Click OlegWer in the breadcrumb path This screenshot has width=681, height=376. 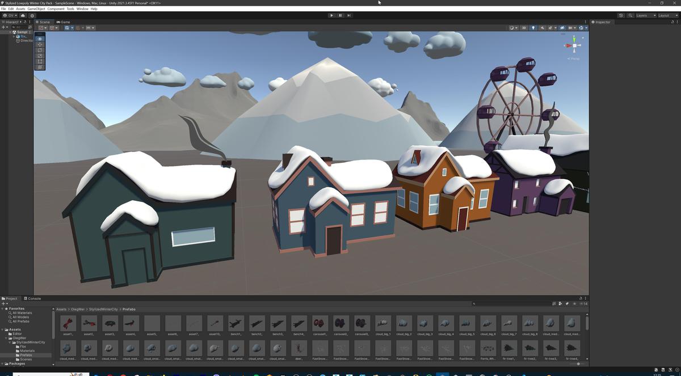point(78,309)
